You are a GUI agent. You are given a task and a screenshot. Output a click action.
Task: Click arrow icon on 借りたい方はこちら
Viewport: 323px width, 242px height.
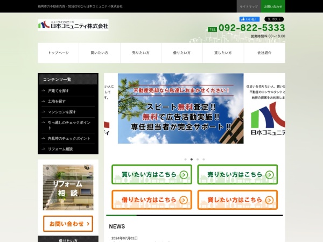click(184, 200)
